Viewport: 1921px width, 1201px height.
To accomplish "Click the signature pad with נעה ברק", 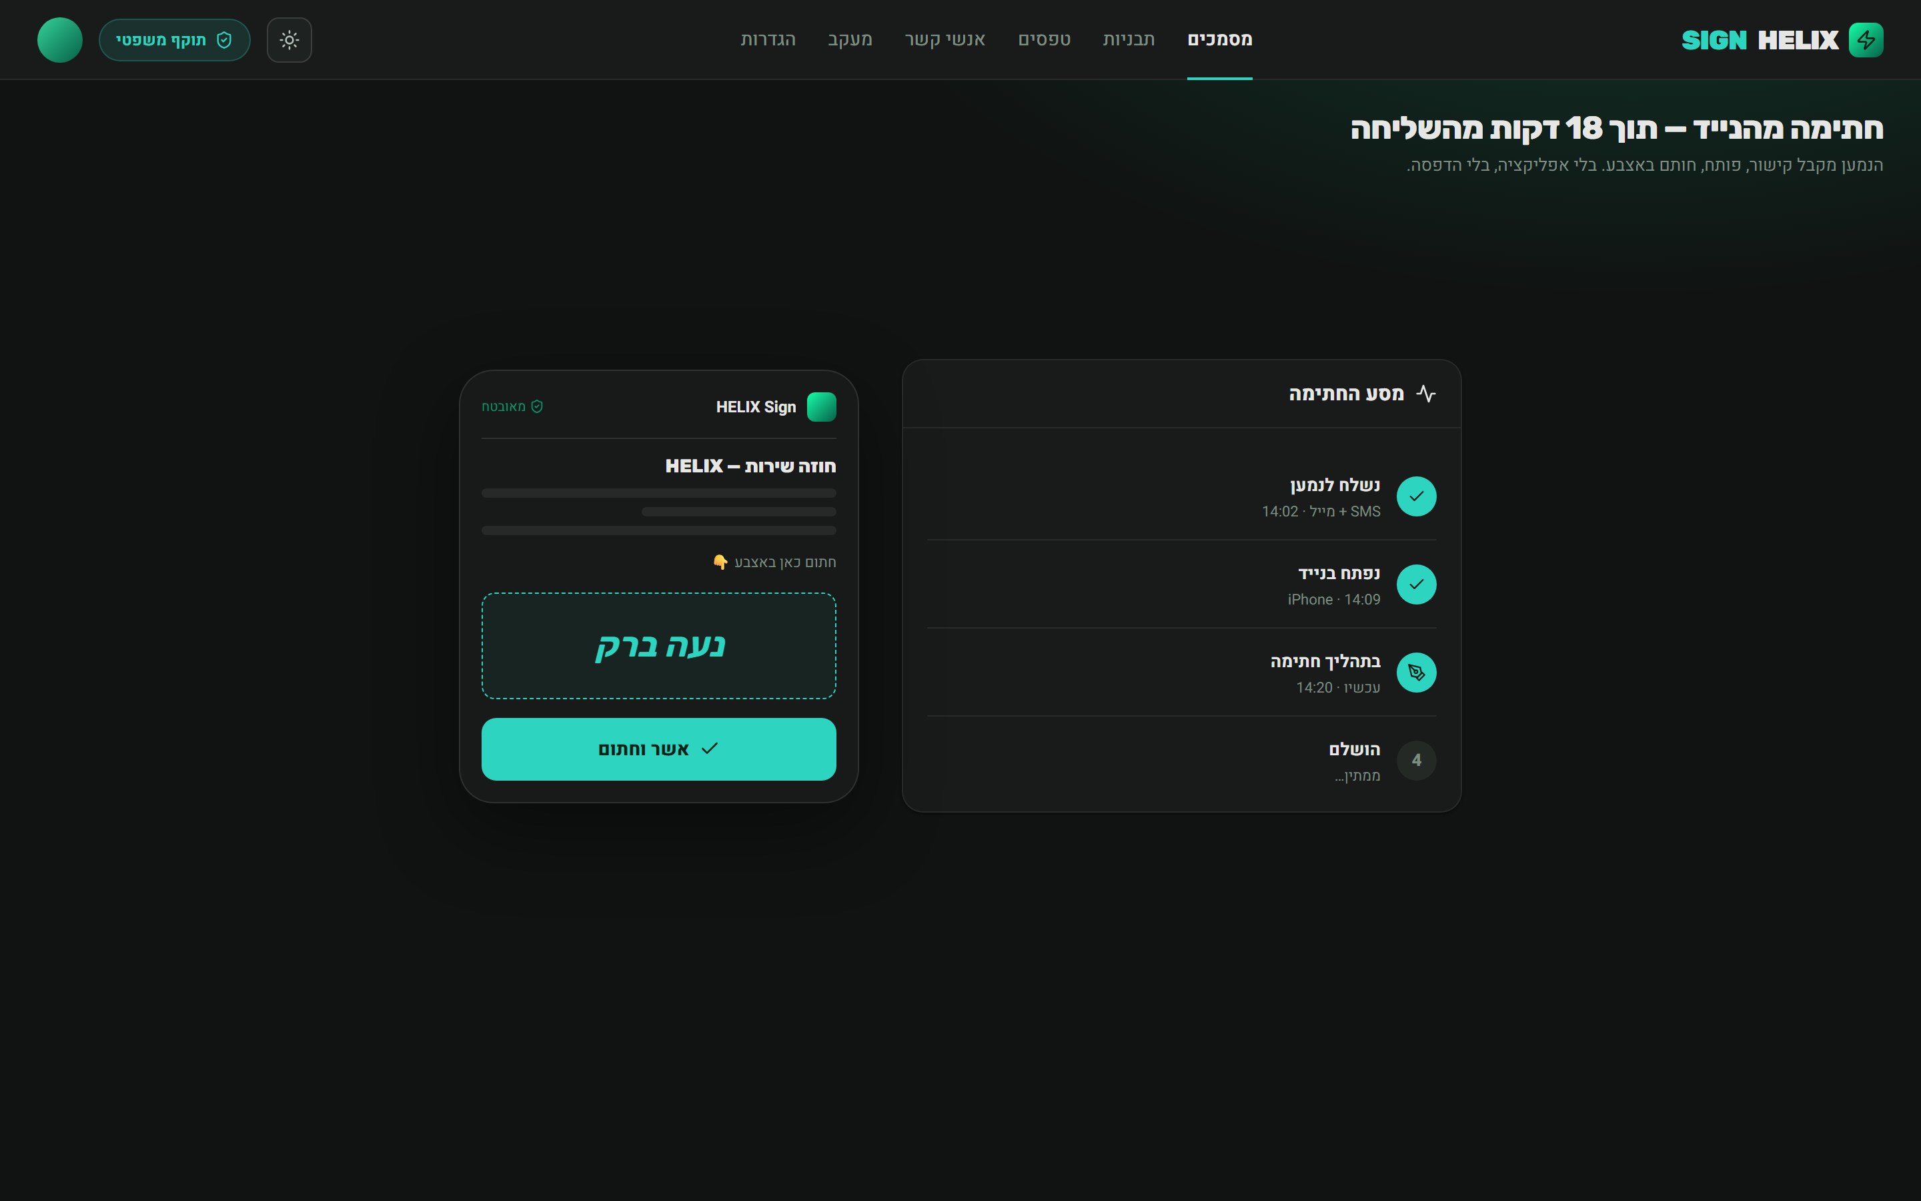I will (659, 646).
